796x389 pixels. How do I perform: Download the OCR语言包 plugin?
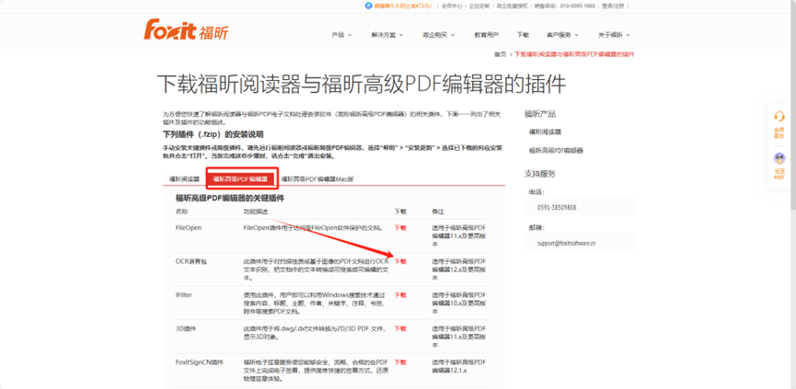[x=400, y=261]
